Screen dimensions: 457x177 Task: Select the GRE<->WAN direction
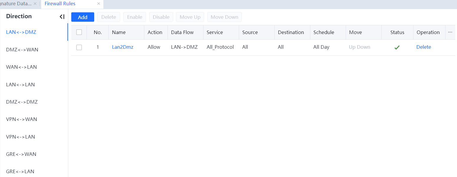[x=21, y=154]
